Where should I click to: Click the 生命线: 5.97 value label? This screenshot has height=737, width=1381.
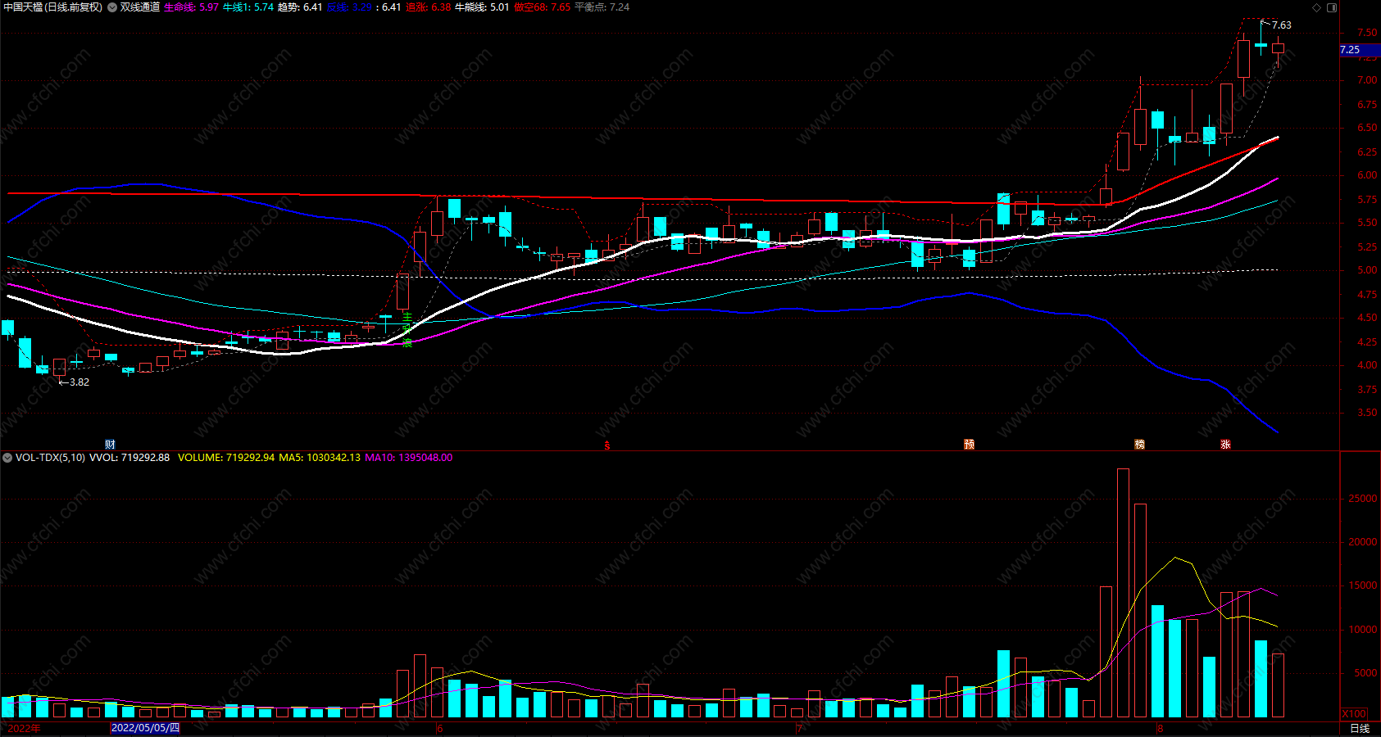click(x=192, y=7)
